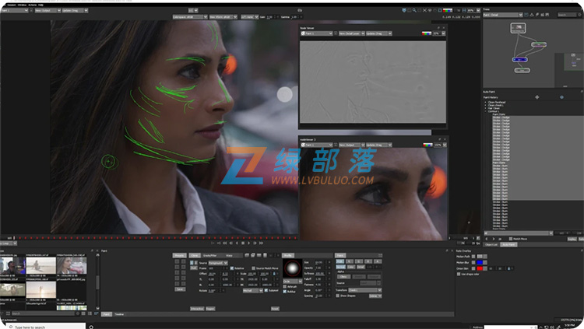Click the blue diamond icon in Paint History header
Screen dimensions: 584x329
[x=561, y=97]
